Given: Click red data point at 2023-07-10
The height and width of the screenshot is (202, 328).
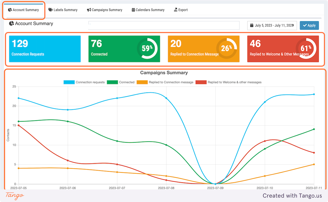Looking at the screenshot, I should 265,141.
